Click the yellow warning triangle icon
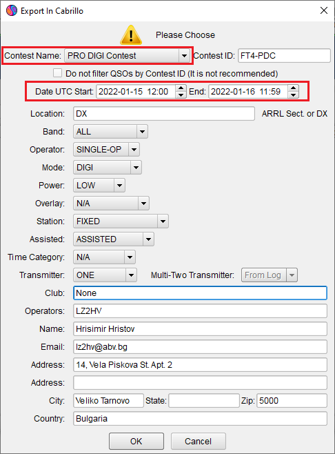This screenshot has height=454, width=335. (x=131, y=35)
